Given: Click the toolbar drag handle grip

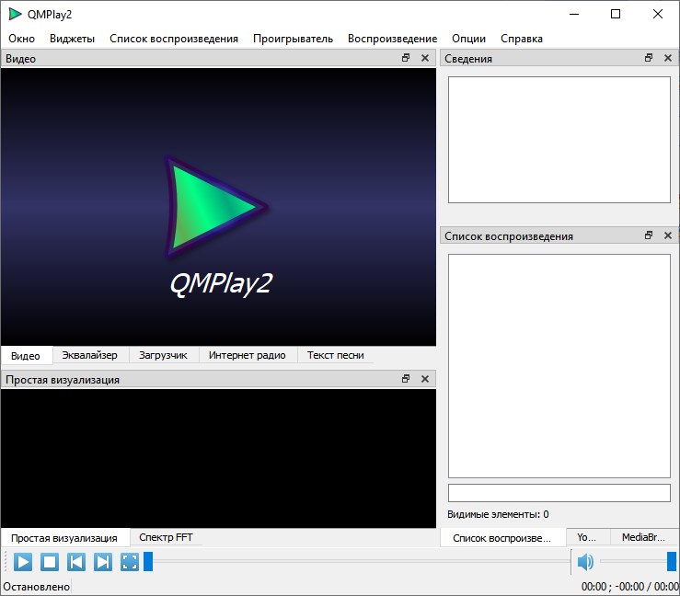Looking at the screenshot, I should pos(6,562).
